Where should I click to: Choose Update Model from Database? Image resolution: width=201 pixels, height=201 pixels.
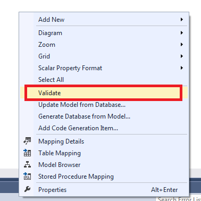click(82, 105)
